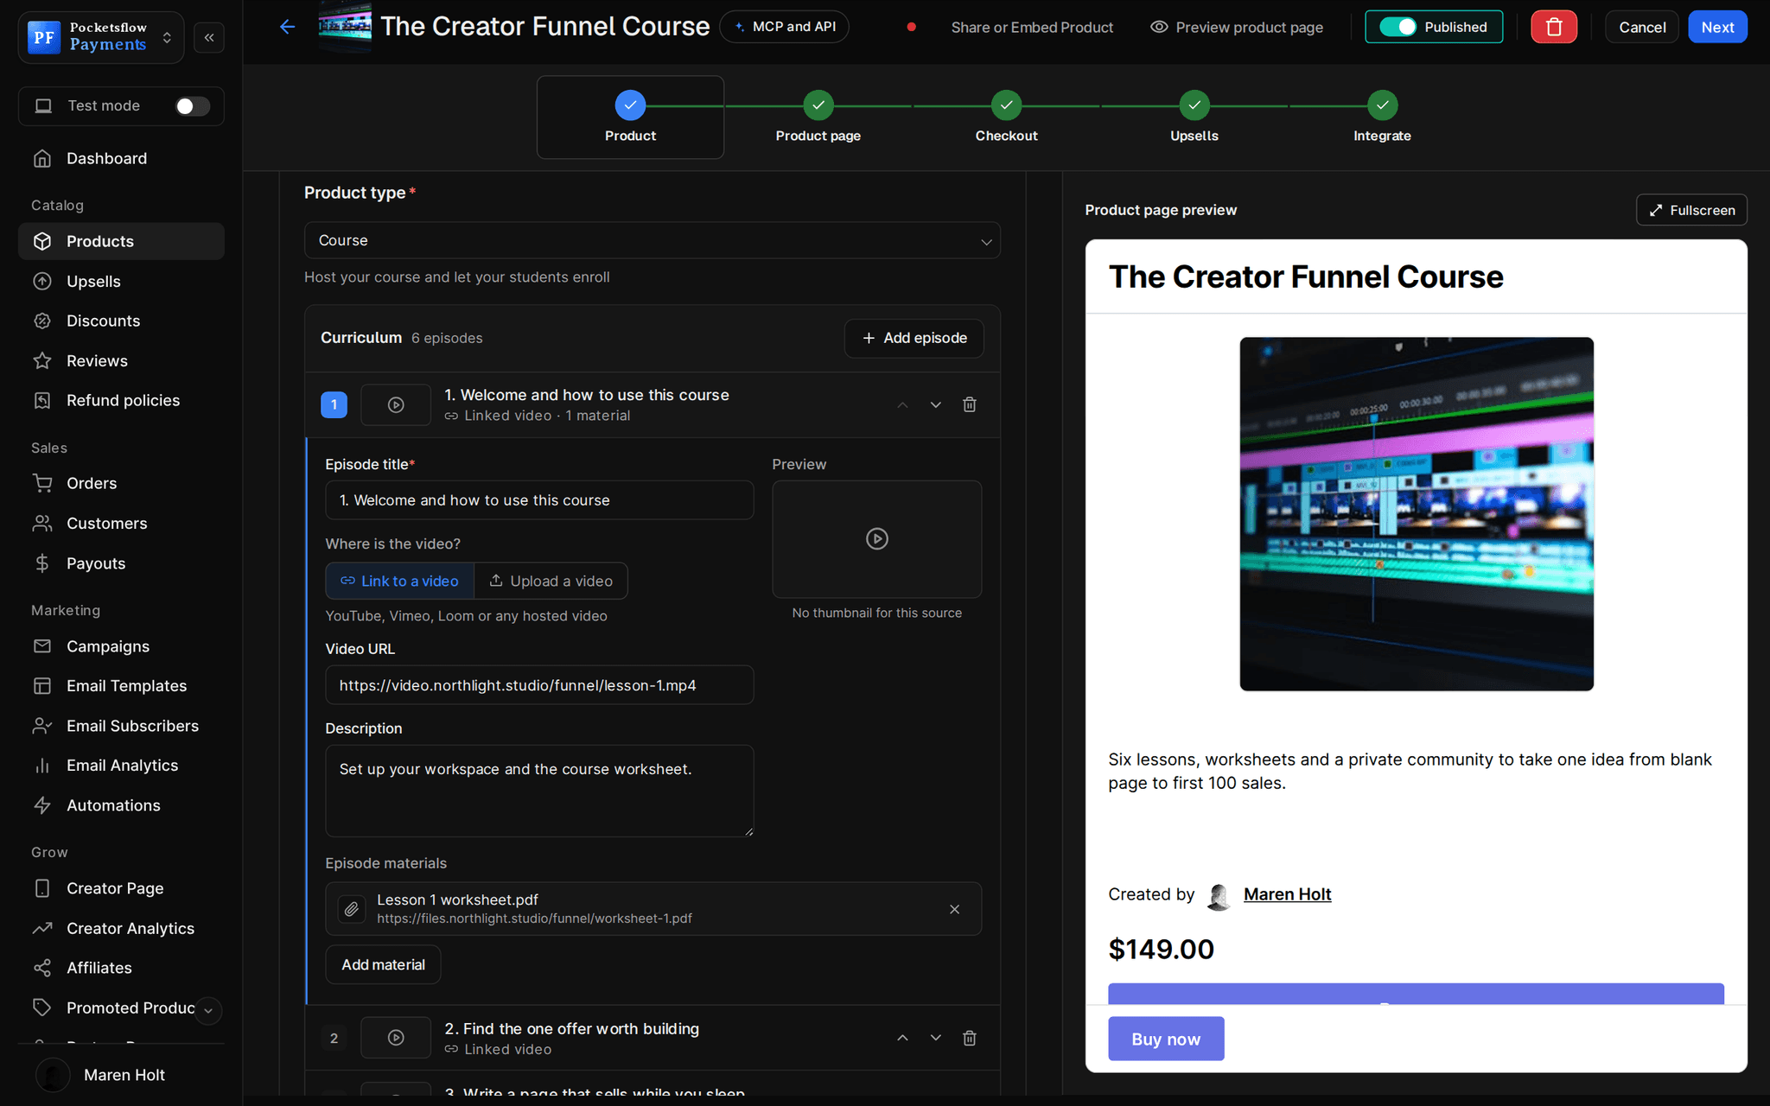Click the paperclip icon beside Lesson 1 worksheet
This screenshot has width=1770, height=1106.
(x=352, y=909)
